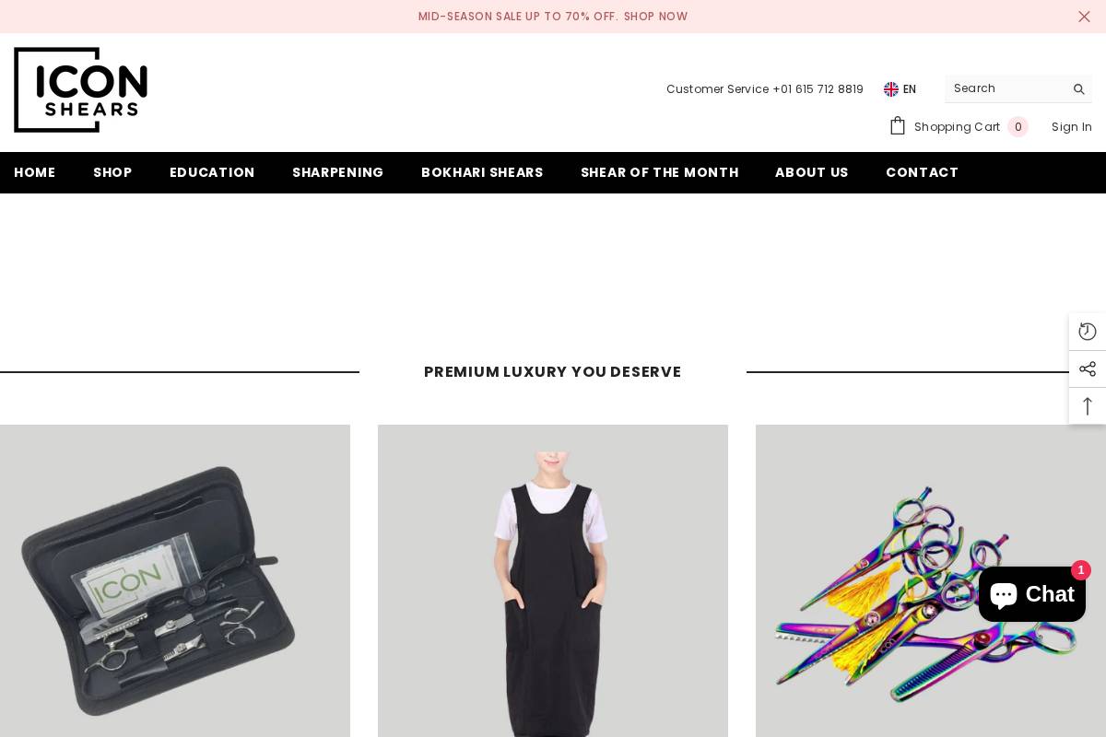This screenshot has height=737, width=1106.
Task: Open the Shopify chat widget
Action: pos(1031,594)
